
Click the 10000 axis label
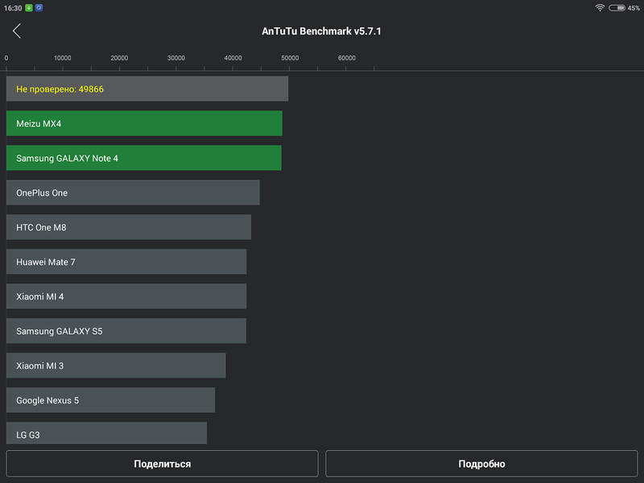click(63, 58)
